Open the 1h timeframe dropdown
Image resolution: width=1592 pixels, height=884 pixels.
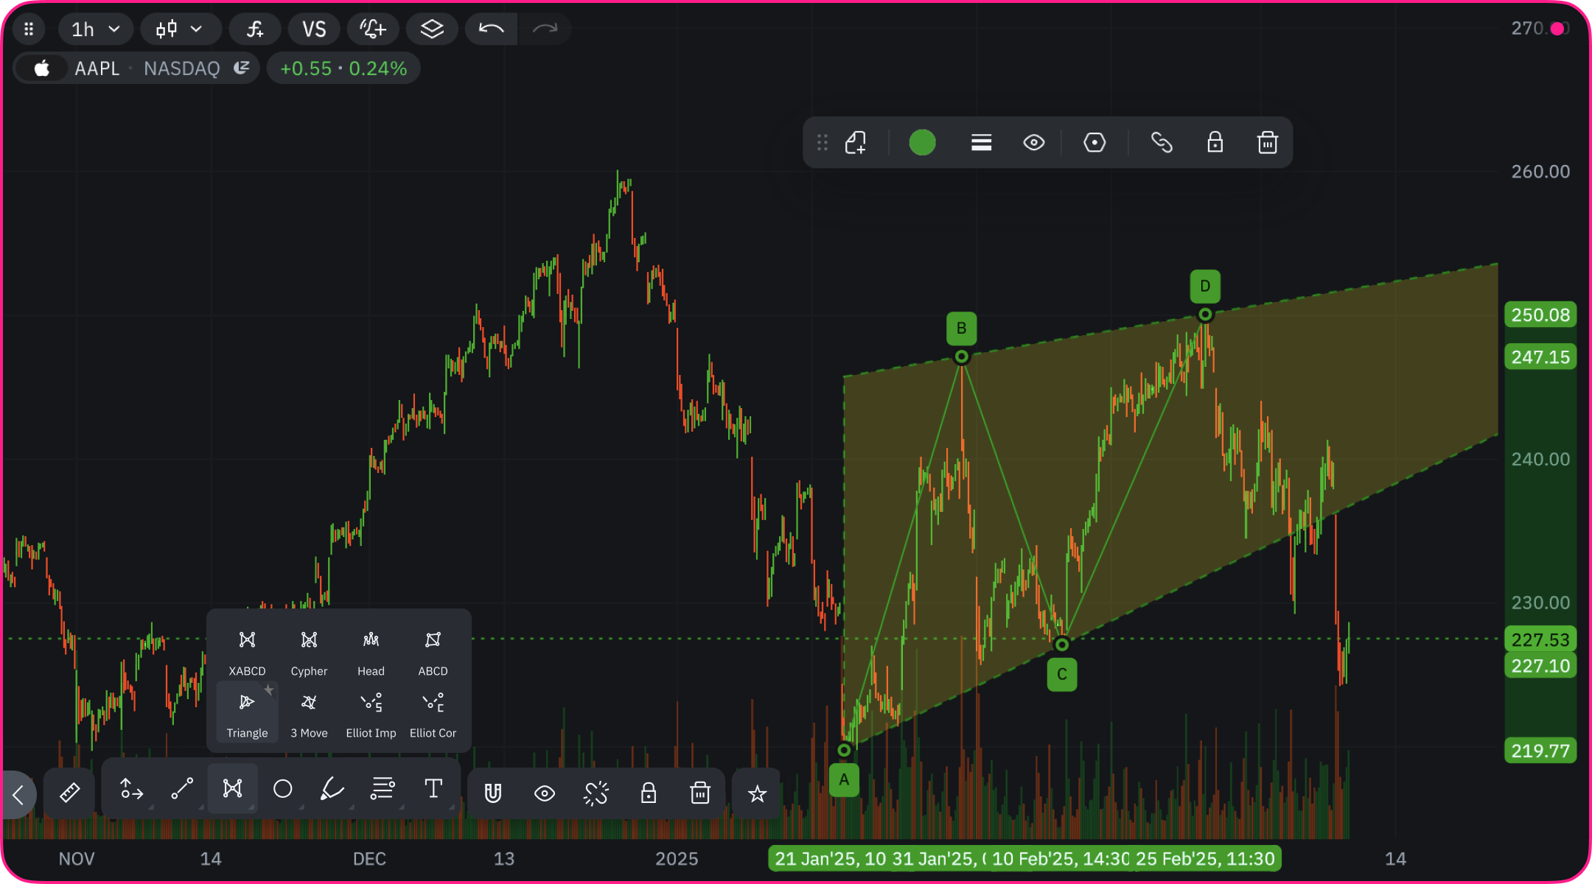click(x=95, y=29)
